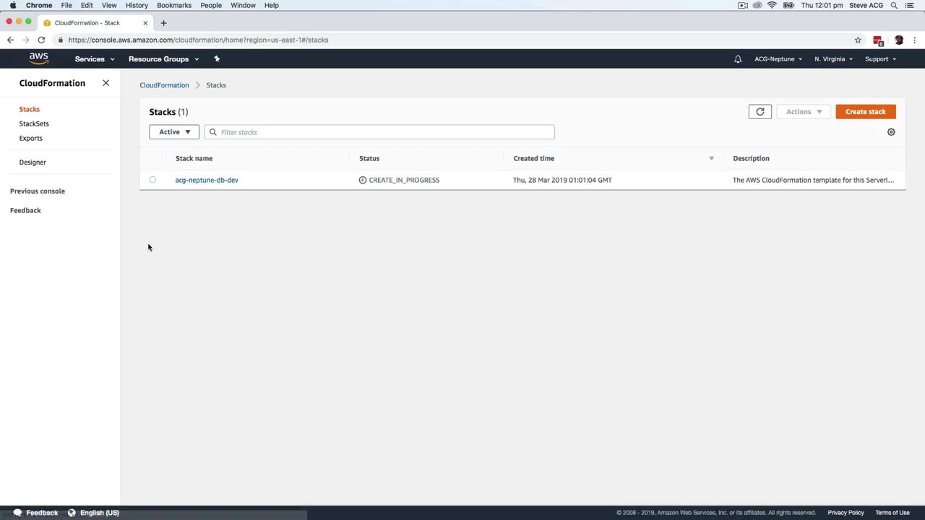Open the People menu

point(211,5)
